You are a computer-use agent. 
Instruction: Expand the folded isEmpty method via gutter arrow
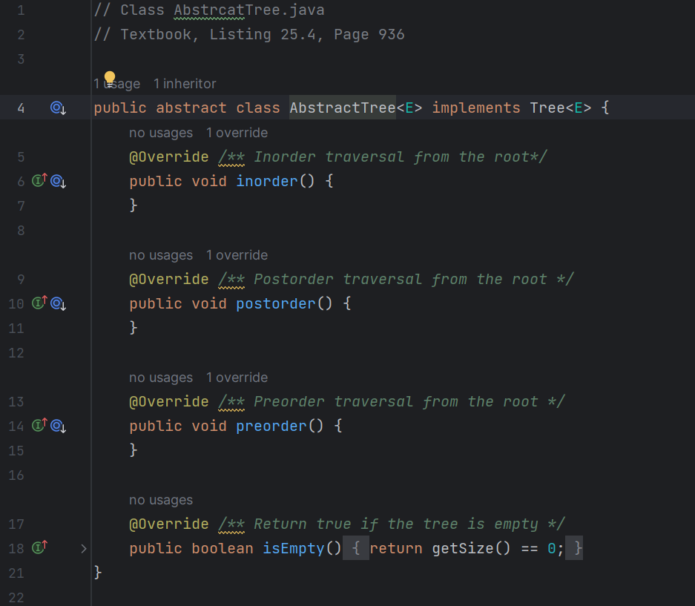tap(83, 548)
